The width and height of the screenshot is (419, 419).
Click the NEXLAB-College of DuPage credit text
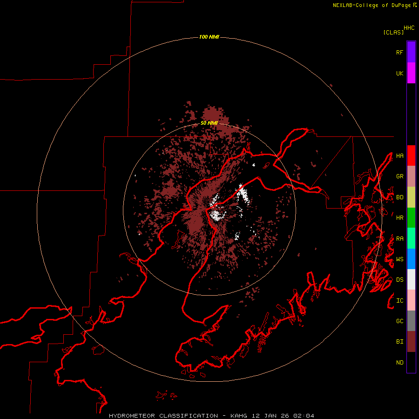[x=372, y=5]
